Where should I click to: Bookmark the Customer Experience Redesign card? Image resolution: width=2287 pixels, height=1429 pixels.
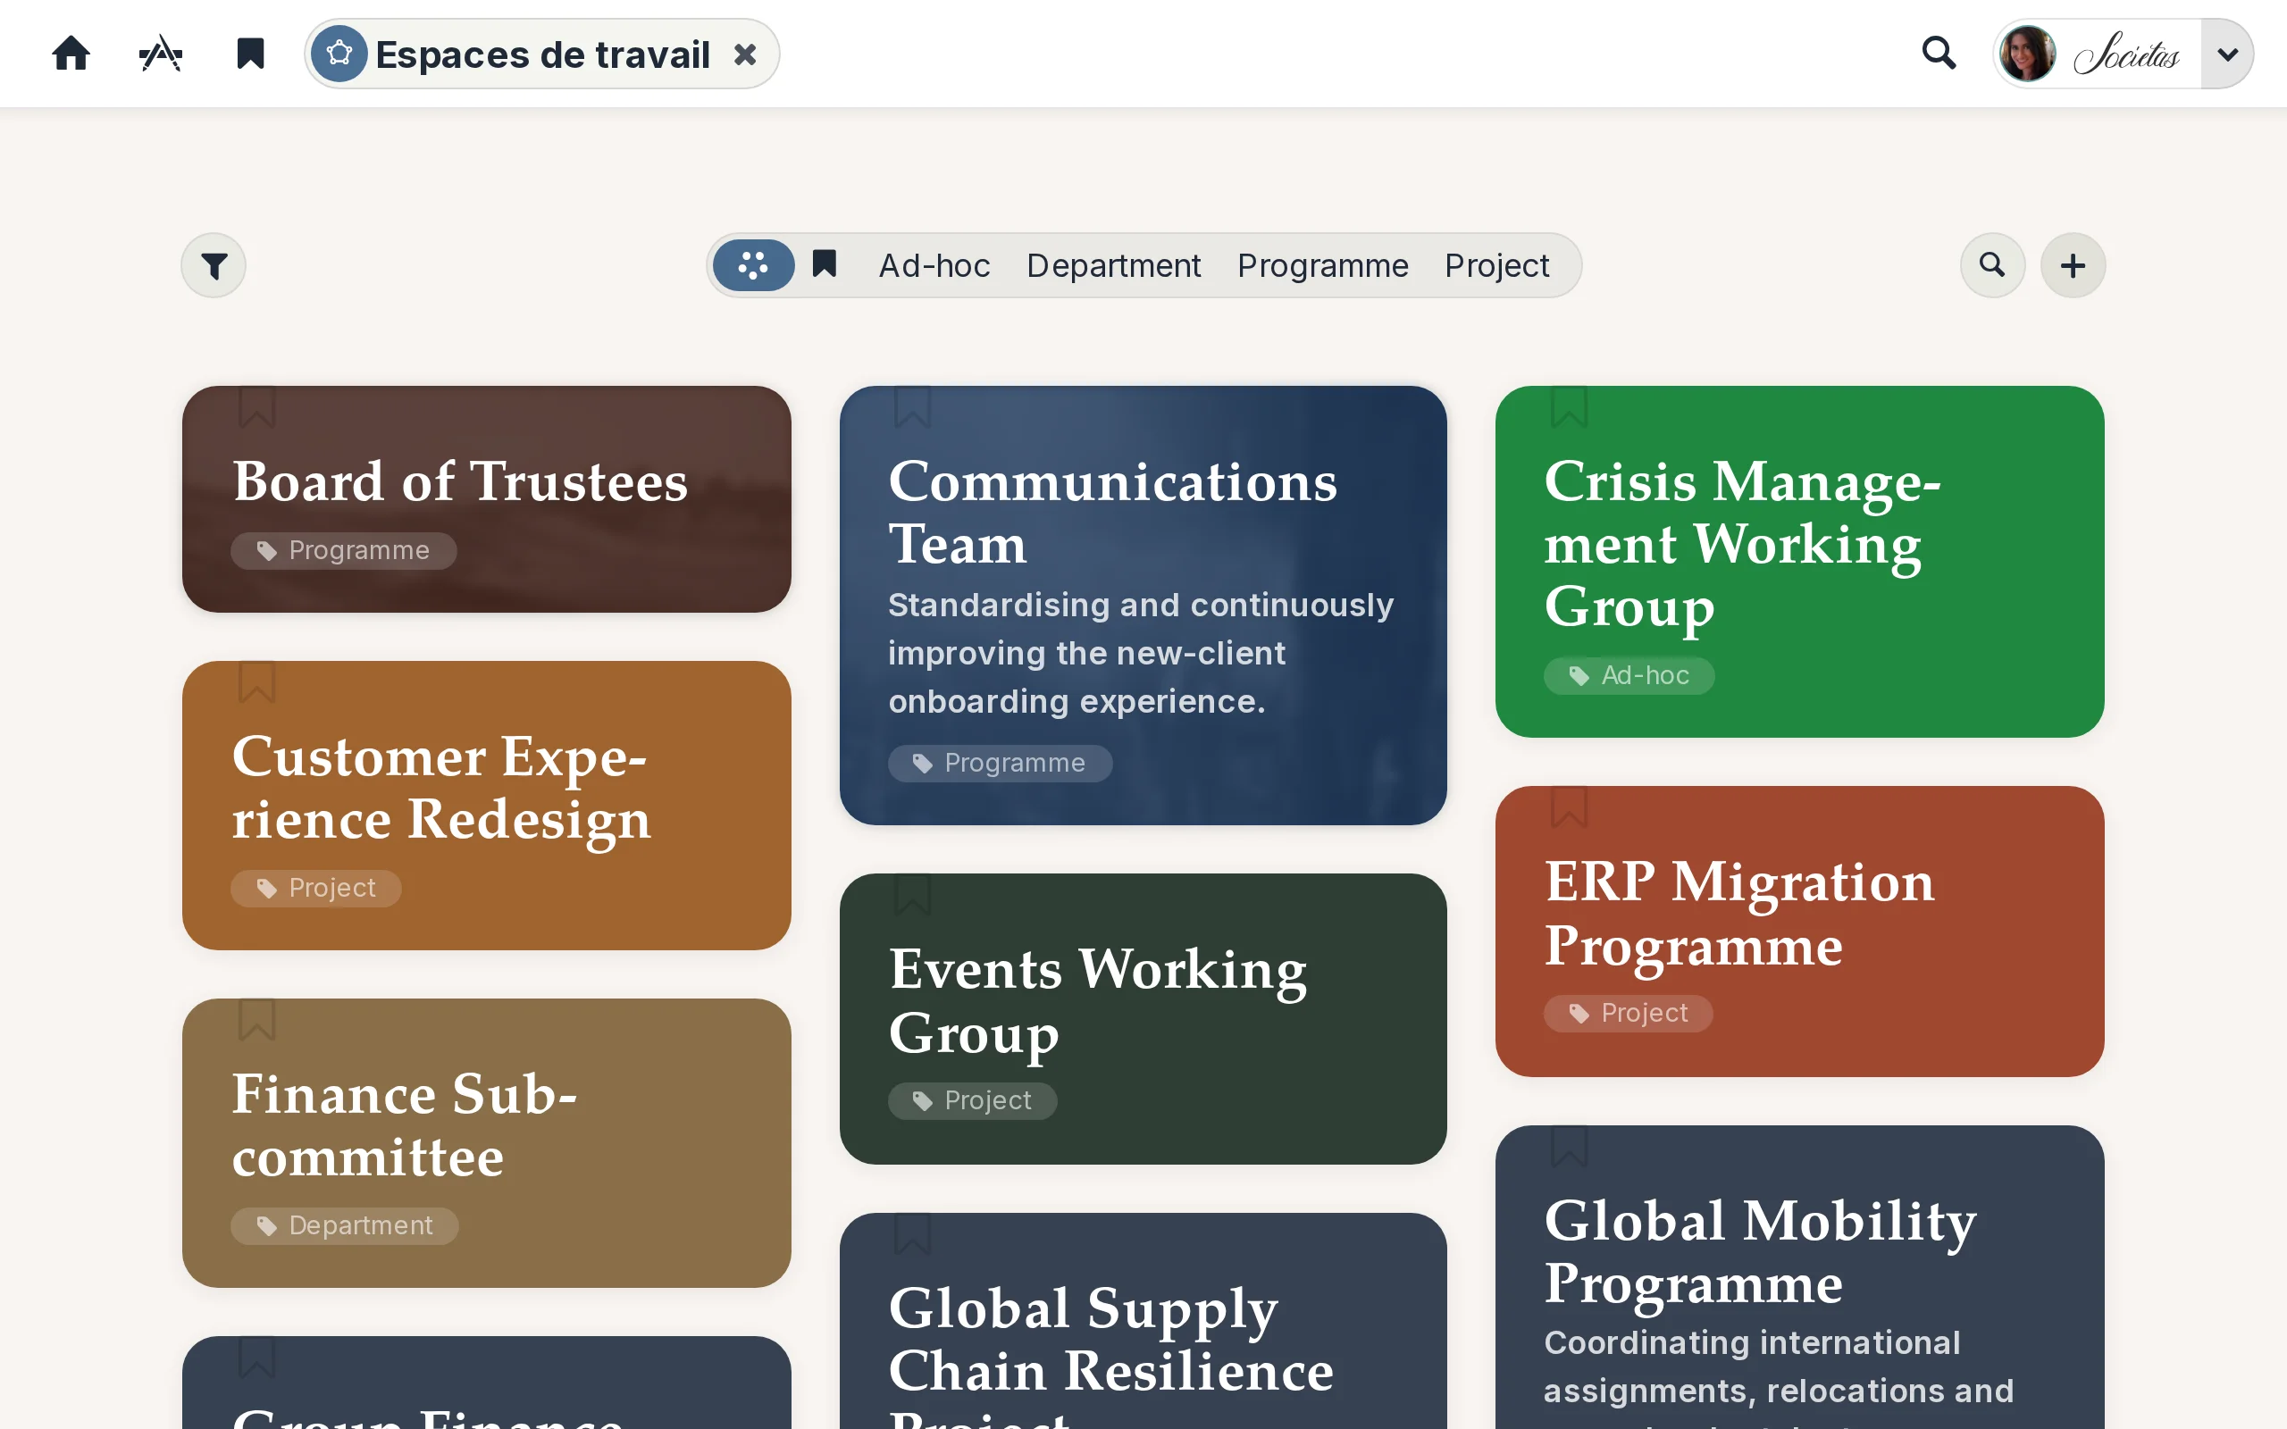coord(257,681)
